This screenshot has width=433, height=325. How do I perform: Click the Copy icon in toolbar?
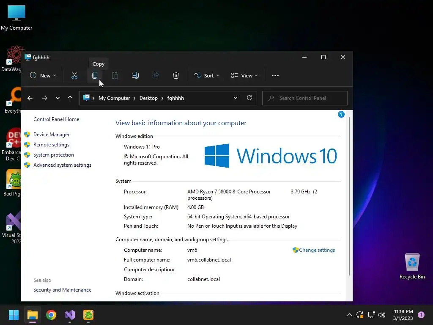point(95,75)
